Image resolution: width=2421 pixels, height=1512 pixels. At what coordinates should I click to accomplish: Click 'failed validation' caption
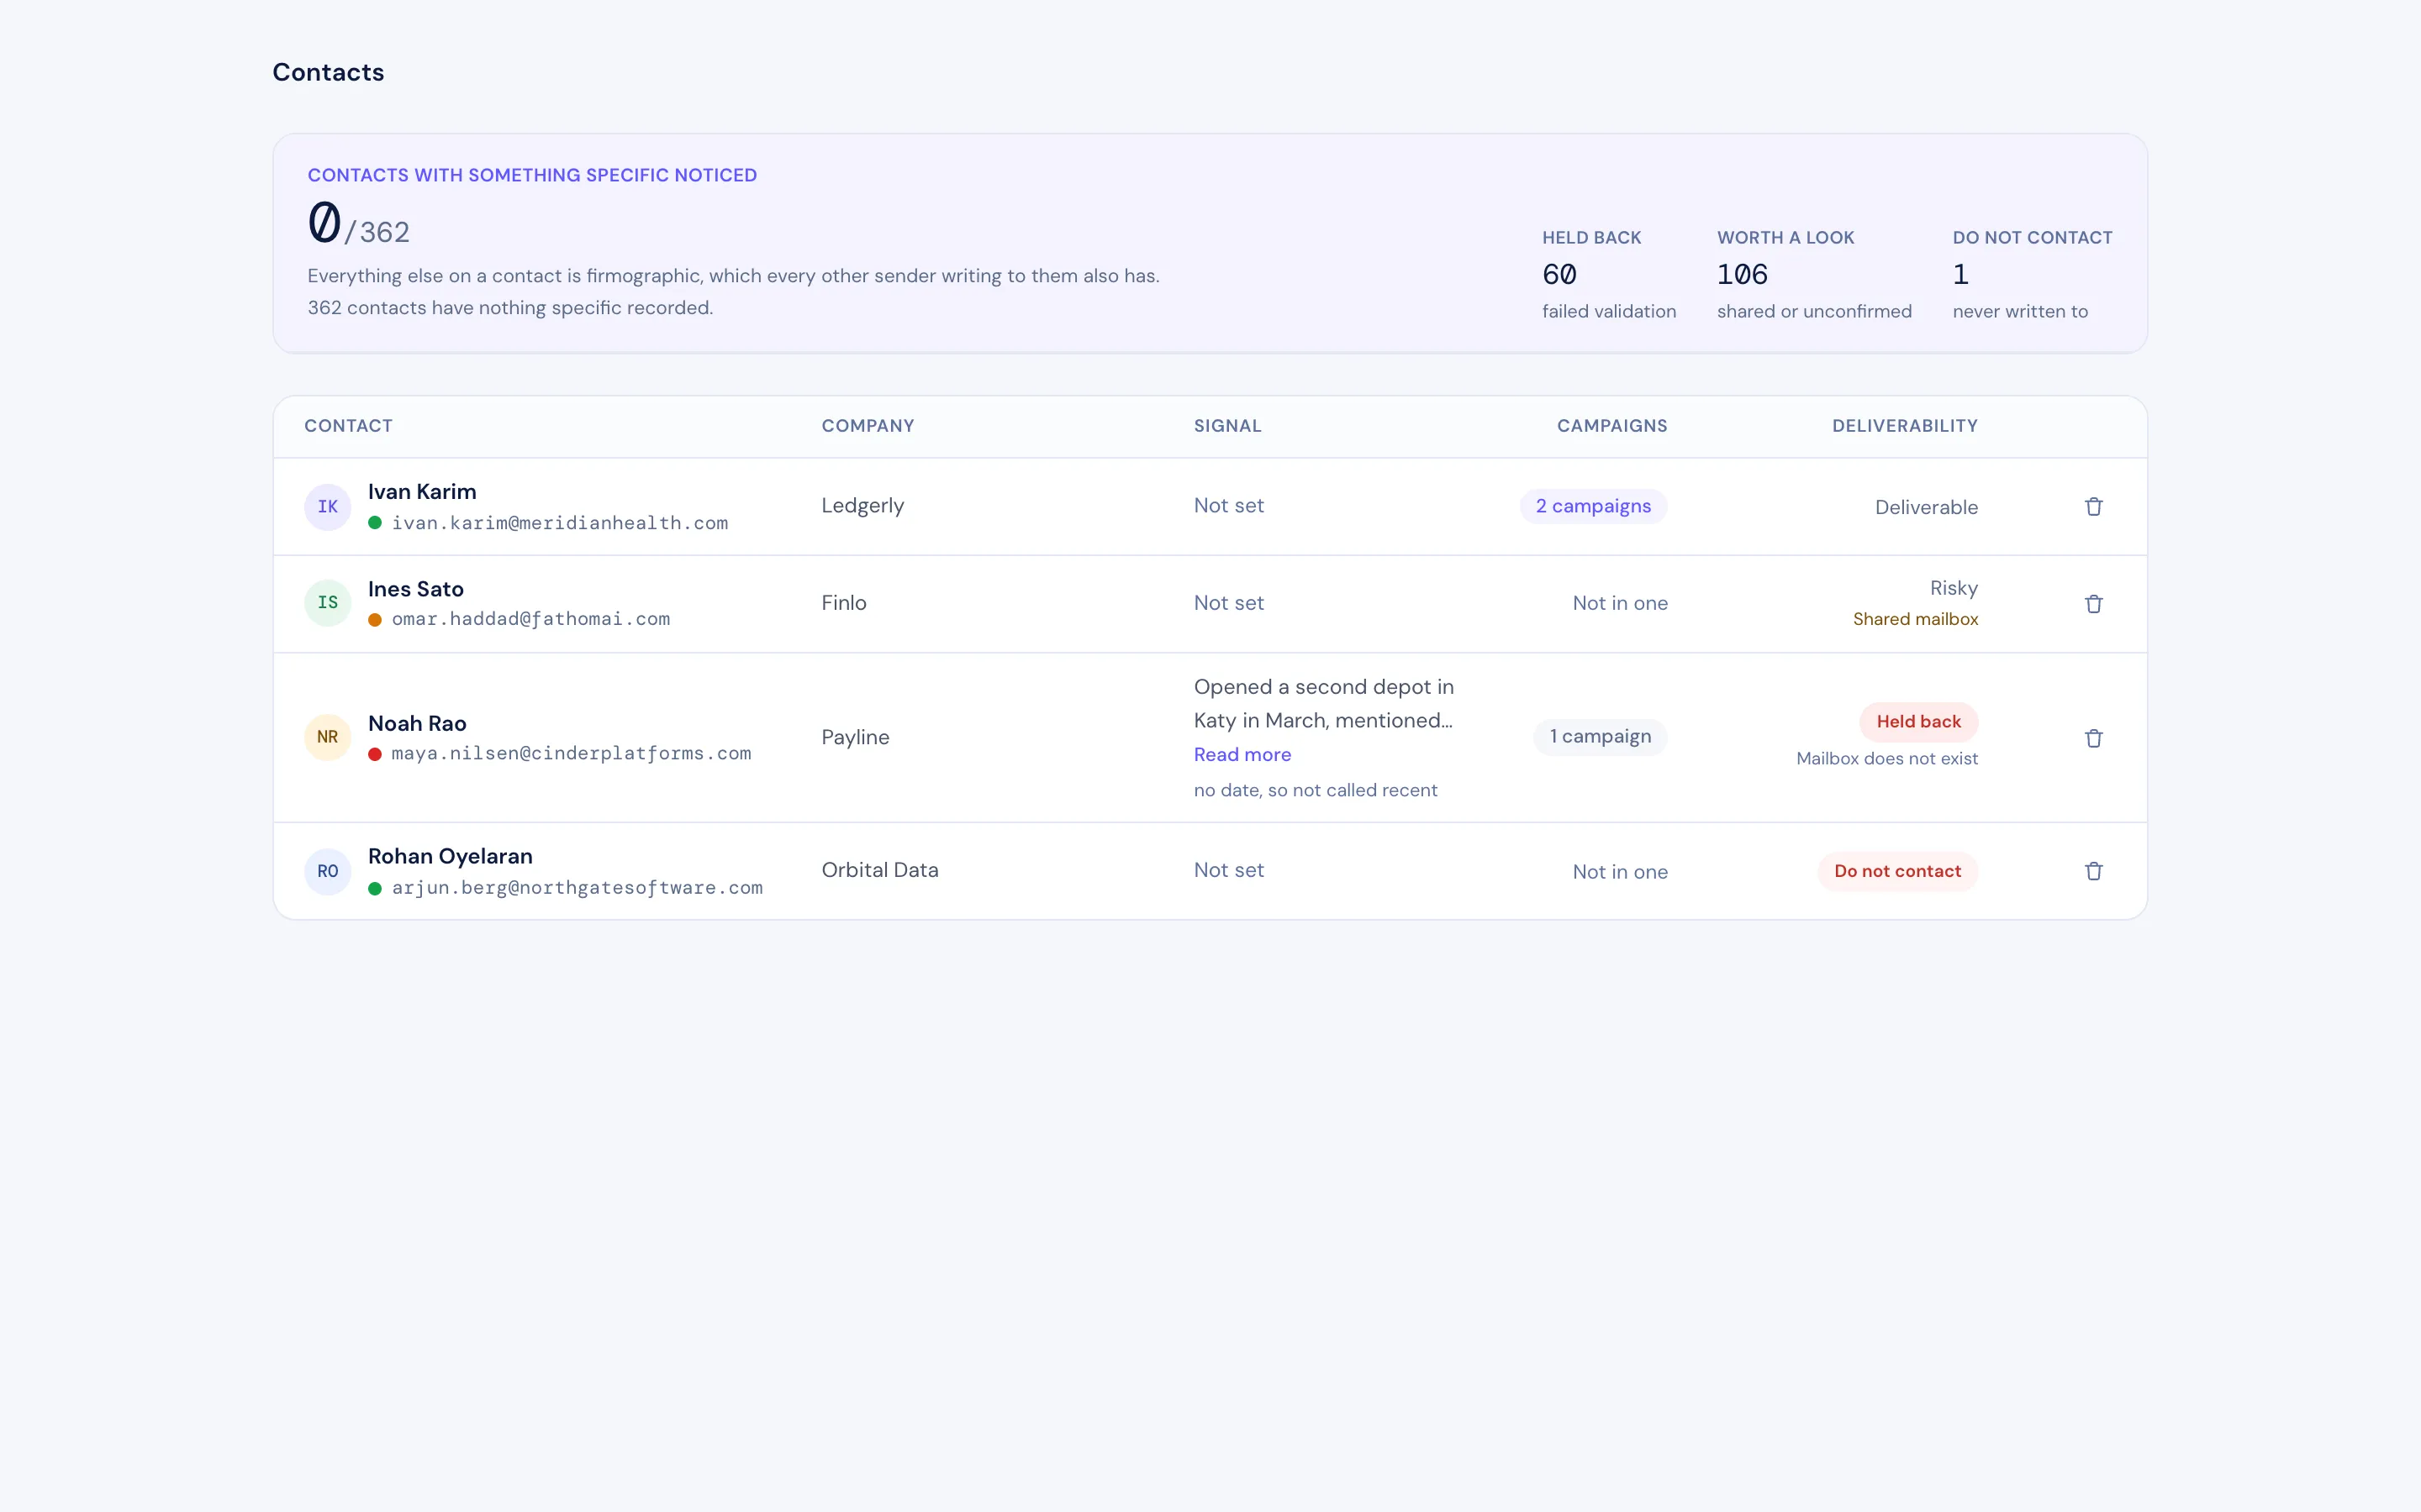pos(1609,311)
